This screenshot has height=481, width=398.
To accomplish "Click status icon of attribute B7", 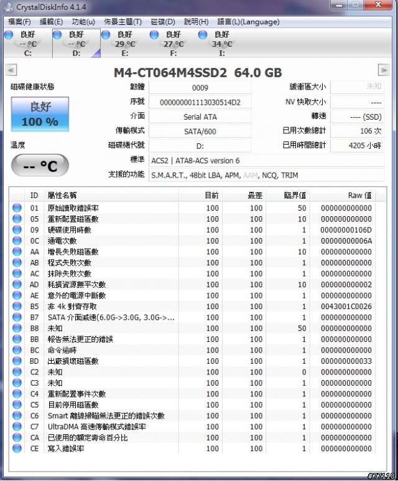I will pos(17,317).
